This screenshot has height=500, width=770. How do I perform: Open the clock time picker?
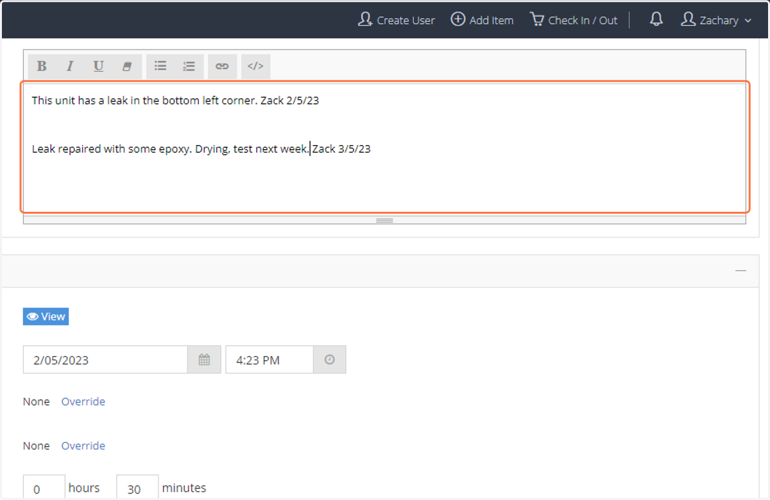330,360
